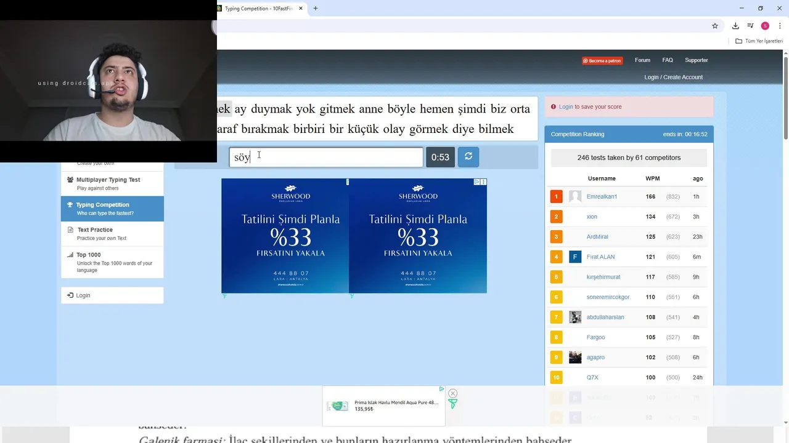This screenshot has width=789, height=443.
Task: Focus the typing input field
Action: click(326, 157)
